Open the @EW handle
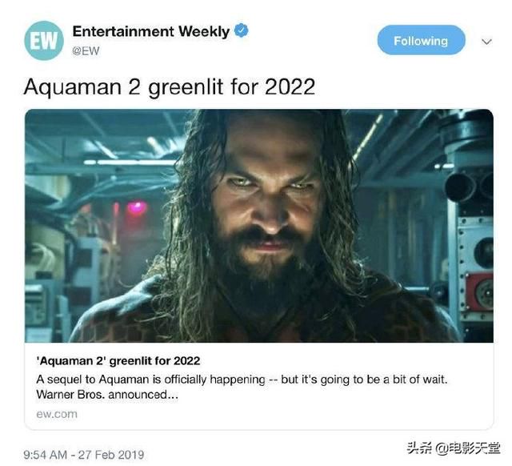The image size is (512, 466). point(86,50)
